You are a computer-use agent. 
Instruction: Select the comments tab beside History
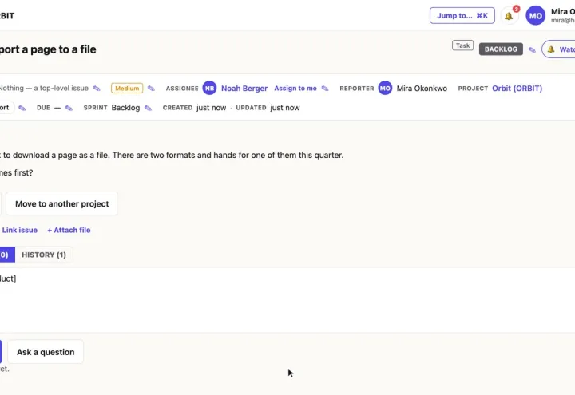[7, 255]
